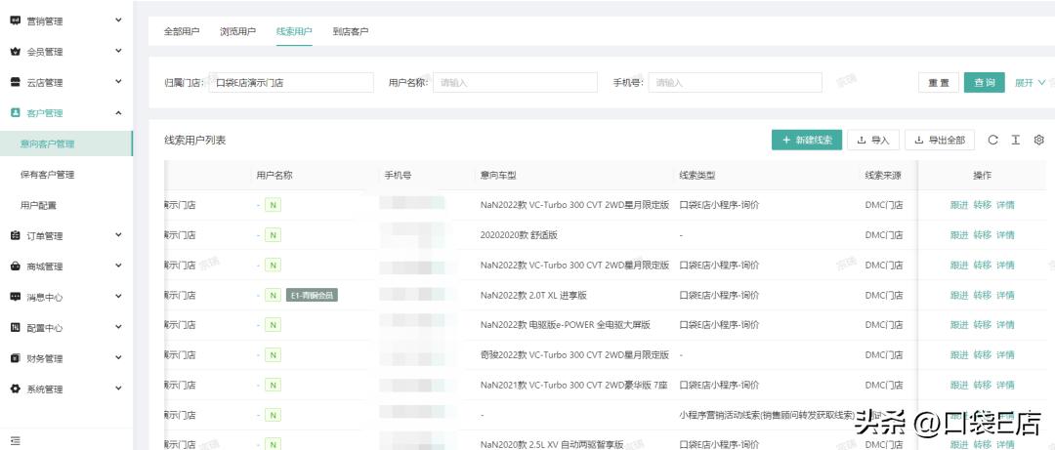This screenshot has width=1055, height=450.
Task: Click the 手机号 column header
Action: click(398, 176)
